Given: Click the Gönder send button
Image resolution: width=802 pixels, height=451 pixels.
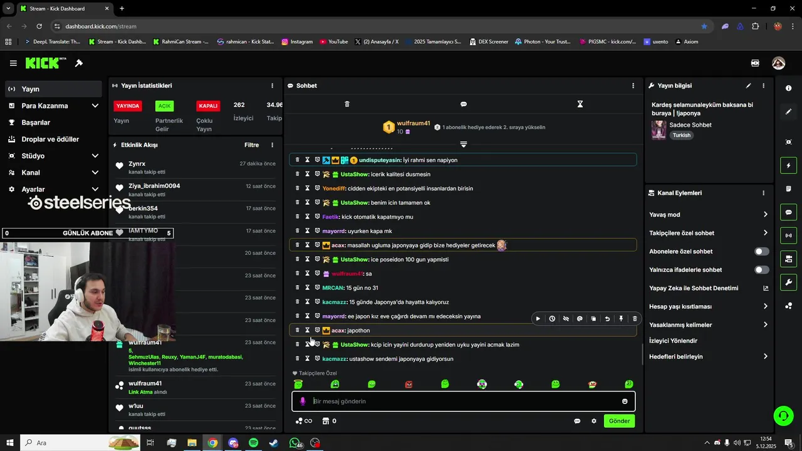Looking at the screenshot, I should (619, 421).
